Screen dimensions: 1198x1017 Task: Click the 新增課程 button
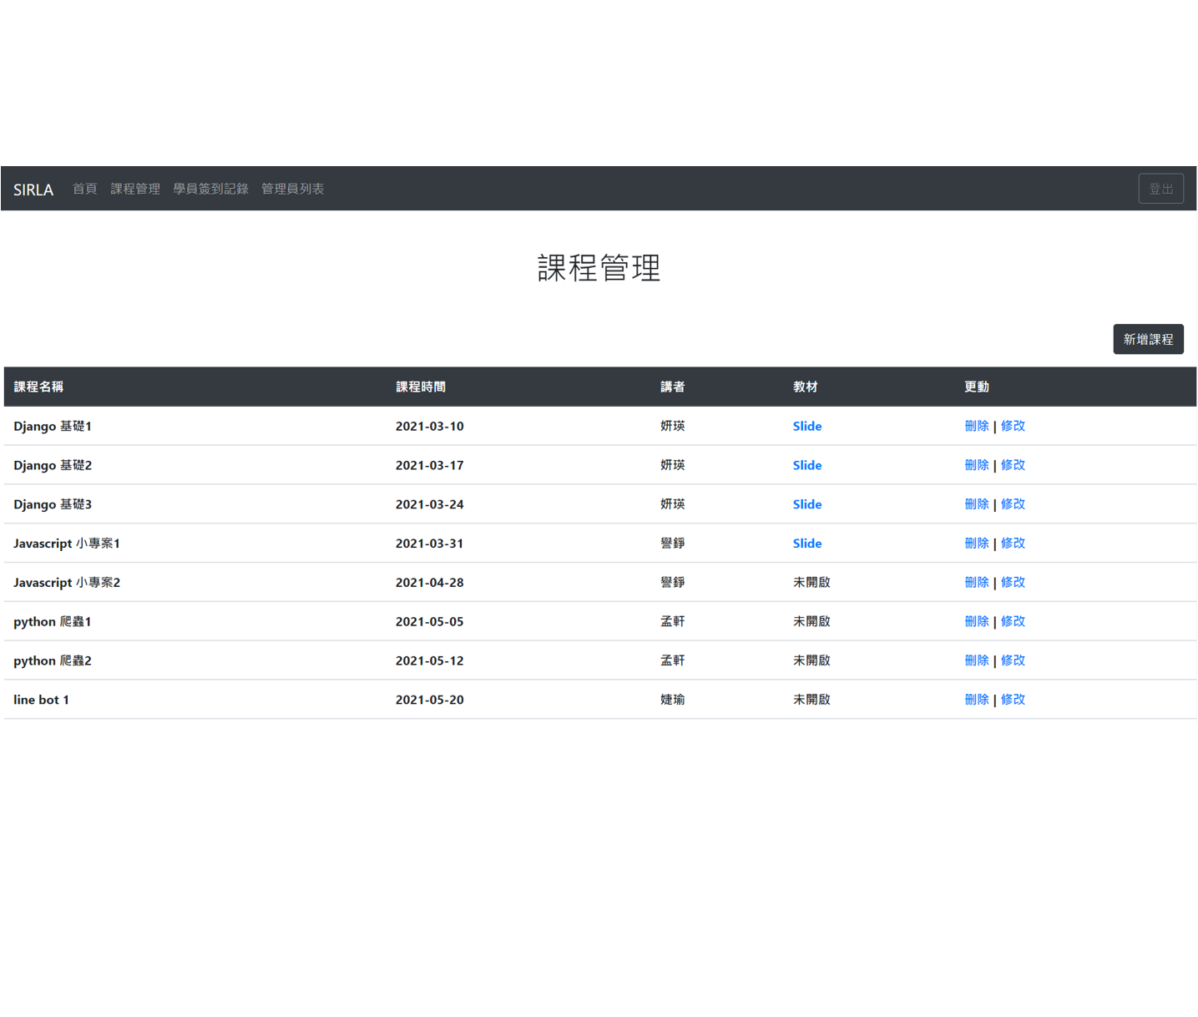point(1147,339)
